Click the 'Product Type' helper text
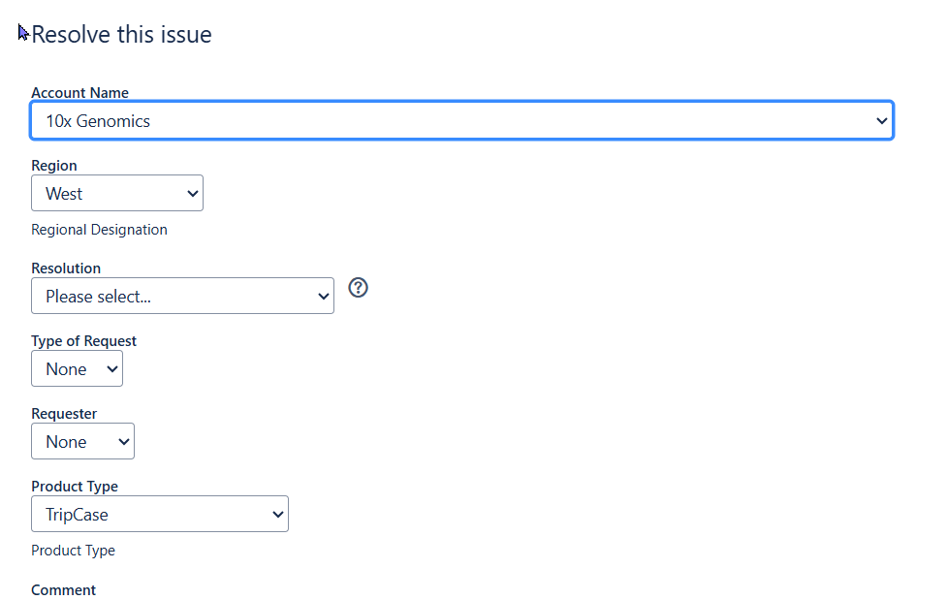 [73, 550]
